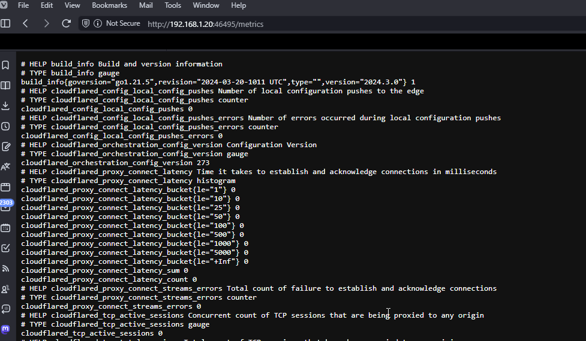The image size is (586, 341).
Task: Open the Feeds panel
Action: (5, 269)
